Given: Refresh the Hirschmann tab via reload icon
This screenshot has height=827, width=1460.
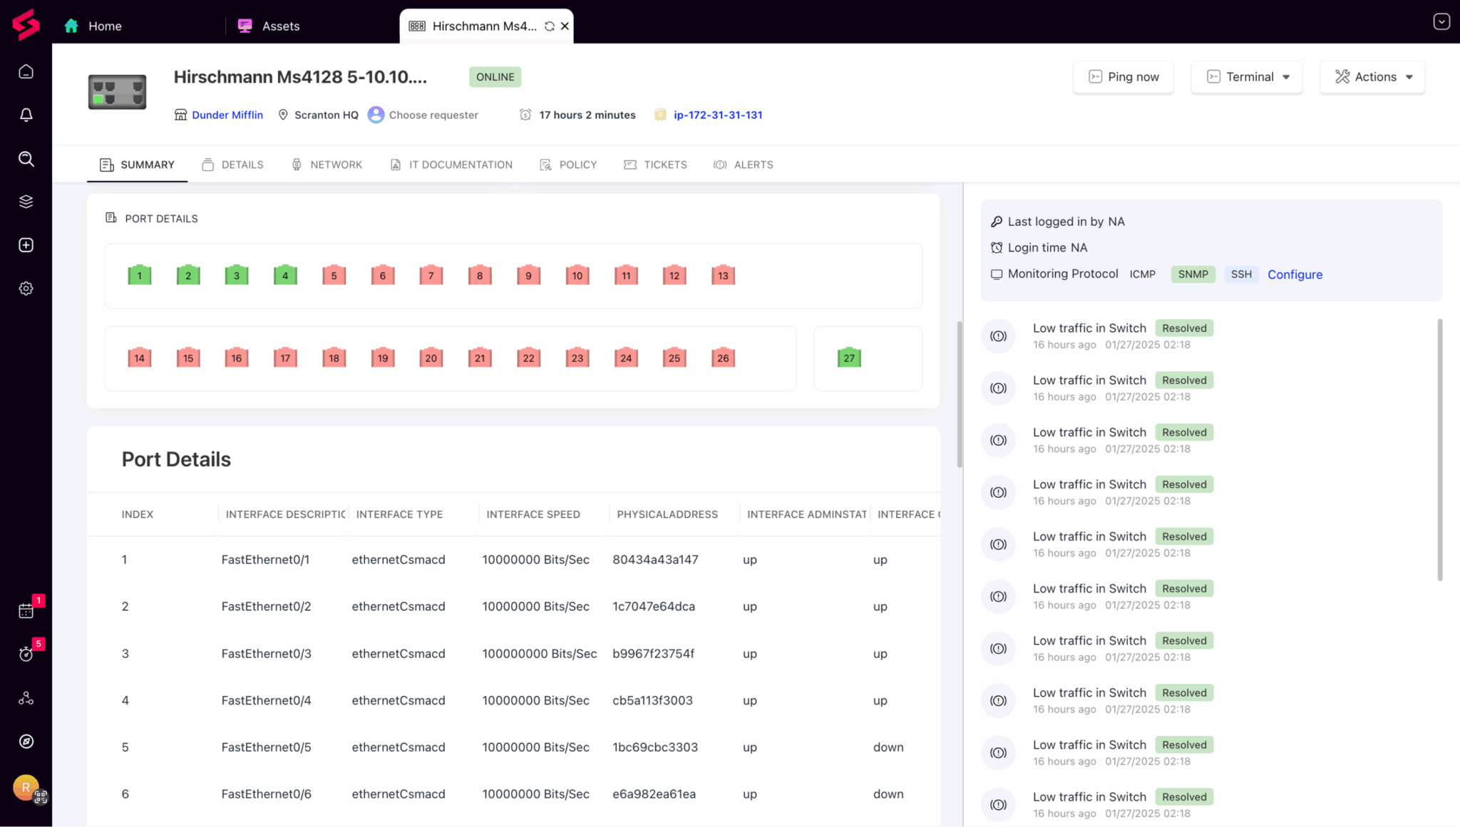Looking at the screenshot, I should click(x=549, y=26).
